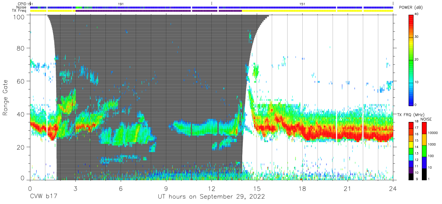Click the '17' label on TX FRQ colorbar

tap(417, 128)
